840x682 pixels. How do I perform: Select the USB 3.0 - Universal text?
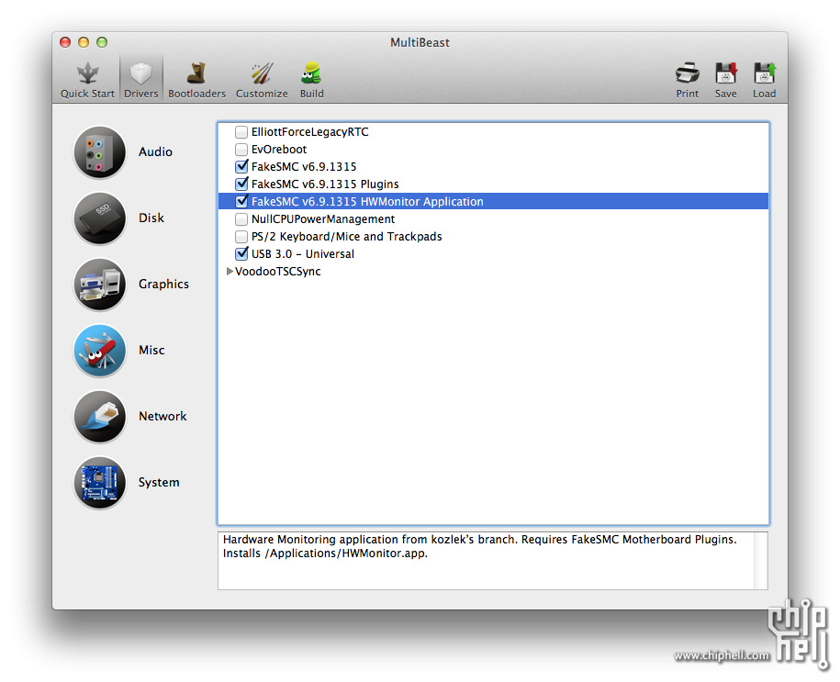pyautogui.click(x=303, y=254)
